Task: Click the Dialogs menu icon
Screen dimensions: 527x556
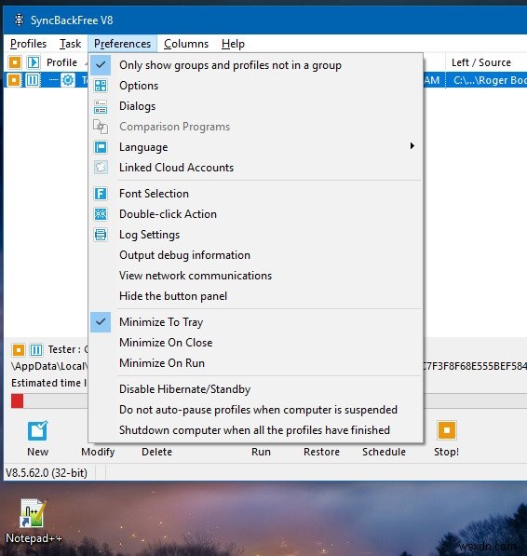Action: tap(101, 106)
